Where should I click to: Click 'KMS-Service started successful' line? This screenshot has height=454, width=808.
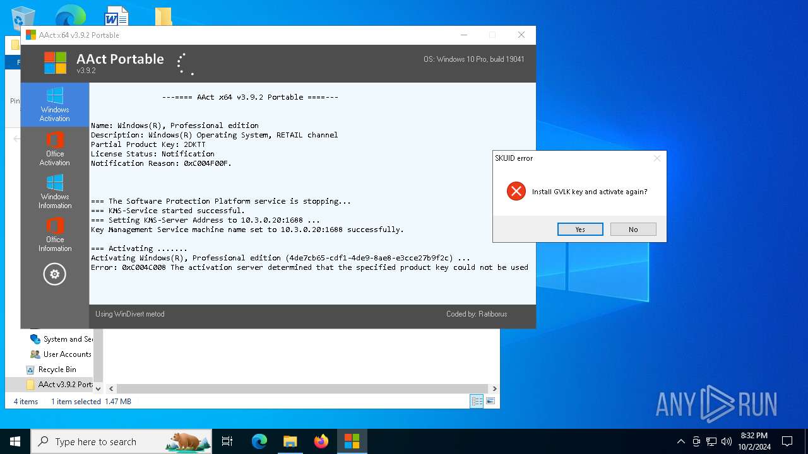point(167,211)
